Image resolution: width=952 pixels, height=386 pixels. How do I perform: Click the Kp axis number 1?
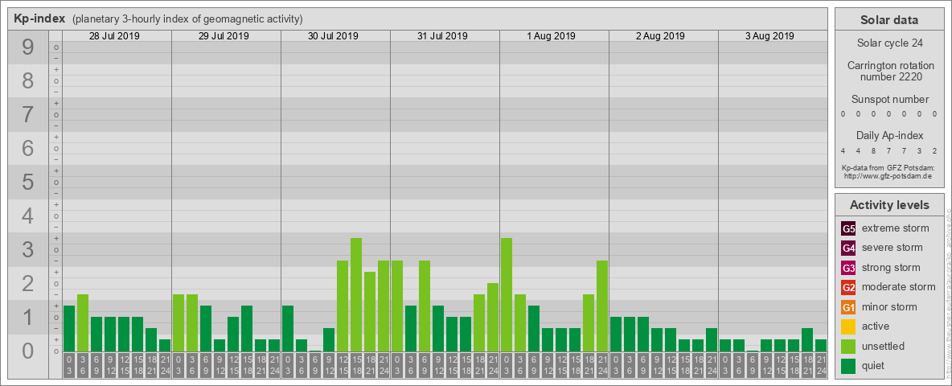tap(28, 318)
